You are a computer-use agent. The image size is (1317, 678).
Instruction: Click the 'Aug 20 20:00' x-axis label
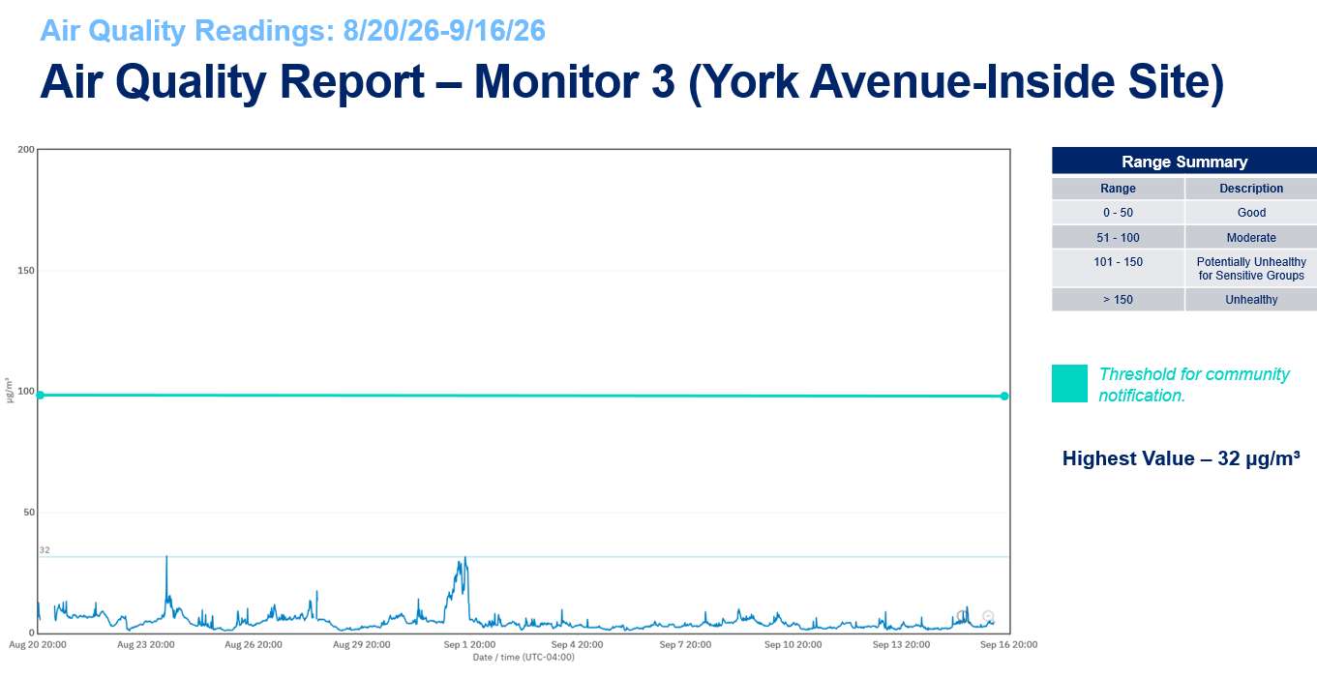point(38,644)
